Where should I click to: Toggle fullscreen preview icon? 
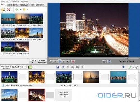pos(109,61)
